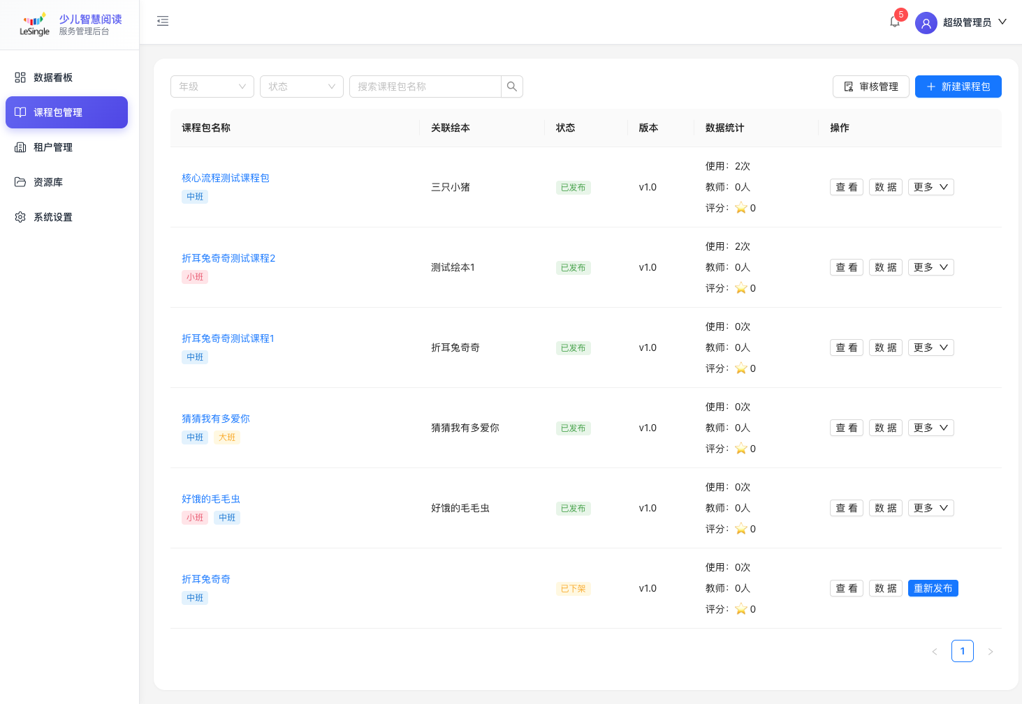Open the 审核管理 button
Image resolution: width=1022 pixels, height=704 pixels.
click(x=870, y=87)
